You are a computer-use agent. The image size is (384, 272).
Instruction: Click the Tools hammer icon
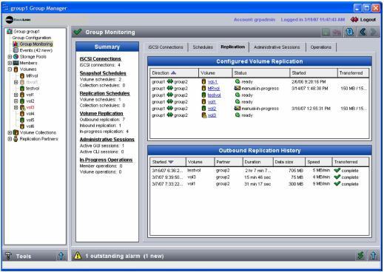pyautogui.click(x=8, y=256)
